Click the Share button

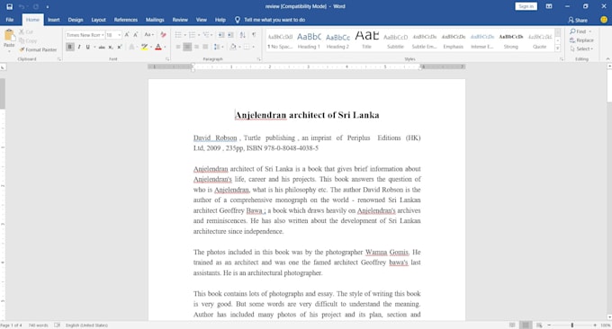click(x=578, y=20)
